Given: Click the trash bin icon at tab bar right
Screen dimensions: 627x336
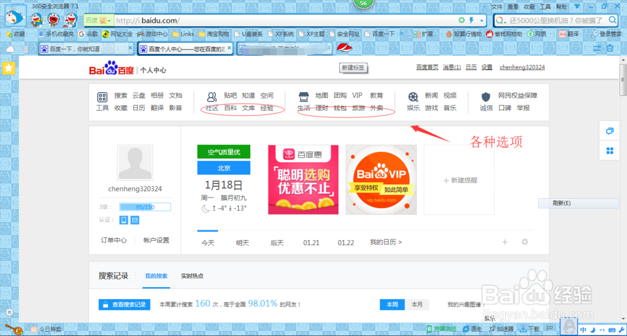Looking at the screenshot, I should [610, 48].
